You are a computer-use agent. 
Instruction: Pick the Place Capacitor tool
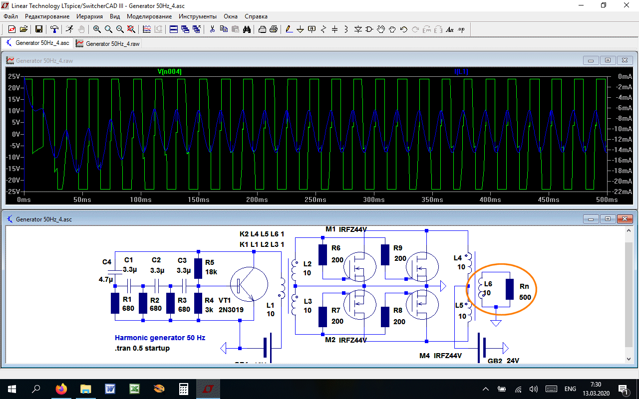point(335,29)
